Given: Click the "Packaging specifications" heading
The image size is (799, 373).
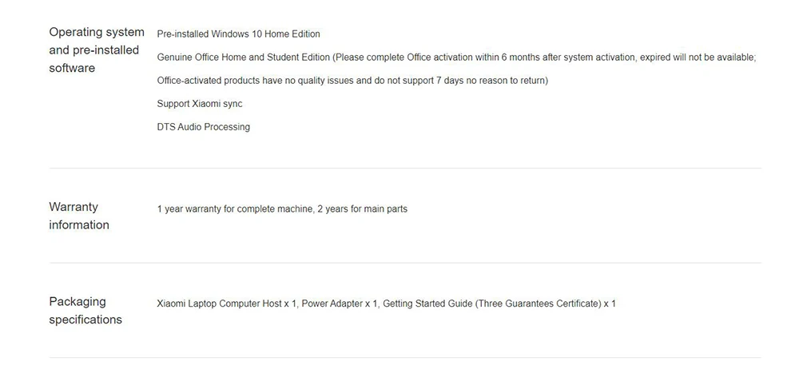Looking at the screenshot, I should click(x=85, y=311).
